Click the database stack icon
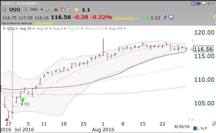The height and width of the screenshot is (133, 216). click(164, 18)
